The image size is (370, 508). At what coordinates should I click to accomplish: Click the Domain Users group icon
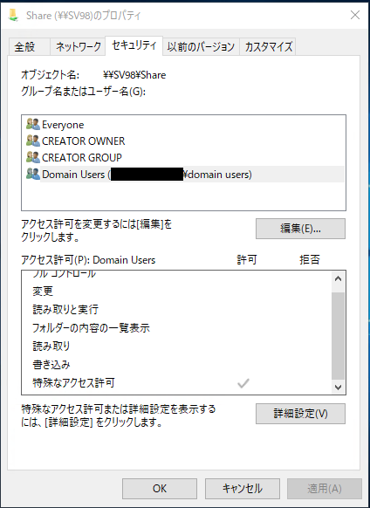click(33, 174)
